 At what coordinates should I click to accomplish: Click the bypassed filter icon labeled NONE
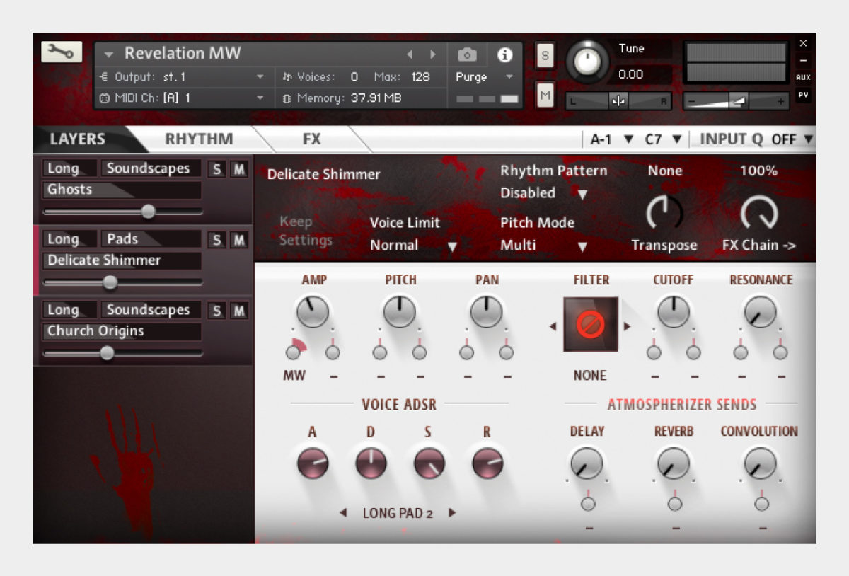591,324
